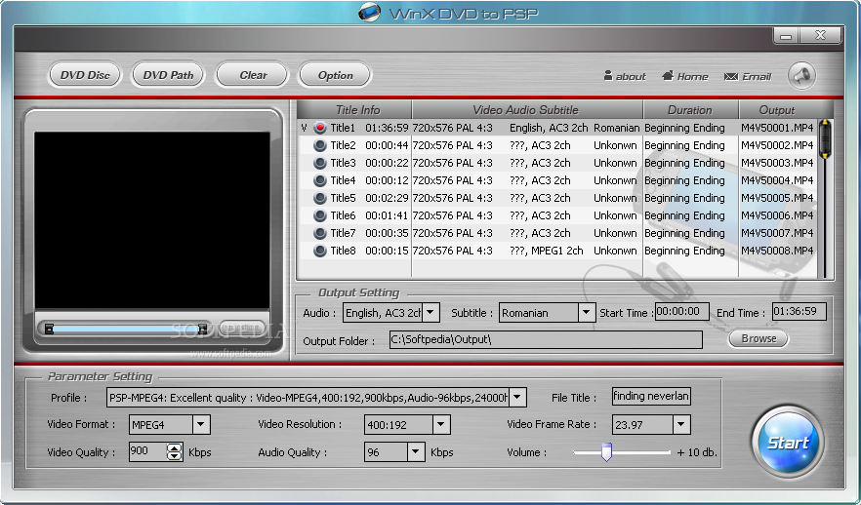Viewport: 861px width, 505px height.
Task: Click Title8 audio '???, MPEG1 2ch'
Action: [x=547, y=251]
